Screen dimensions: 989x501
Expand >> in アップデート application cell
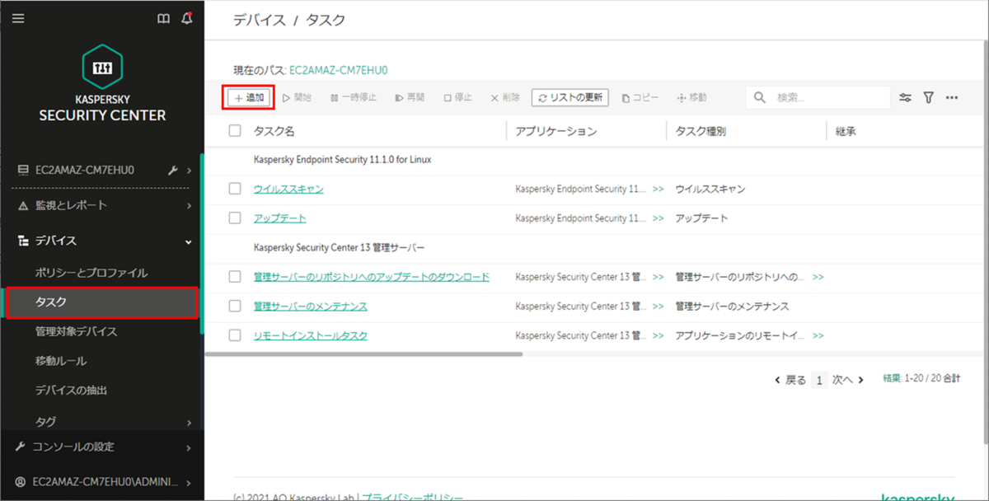658,219
